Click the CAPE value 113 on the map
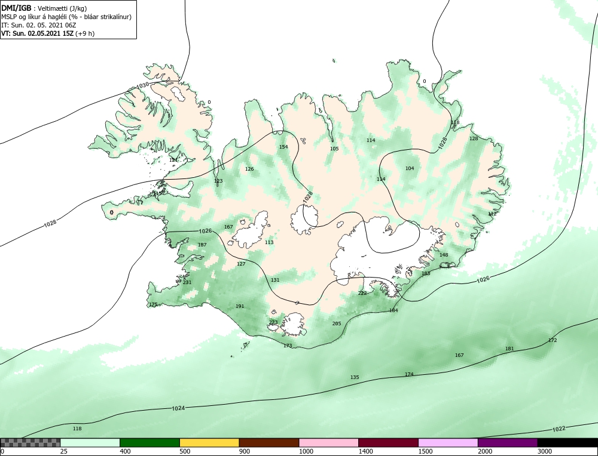 (x=269, y=242)
